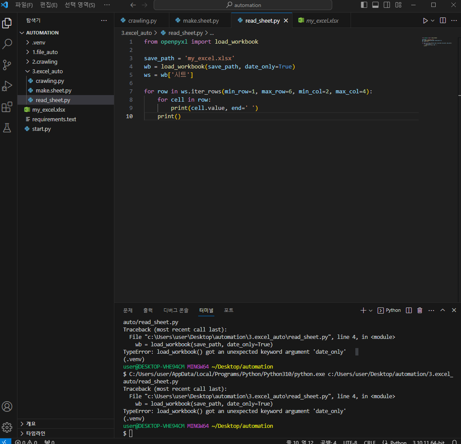
Task: Toggle secondary side bar visibility
Action: point(387,5)
